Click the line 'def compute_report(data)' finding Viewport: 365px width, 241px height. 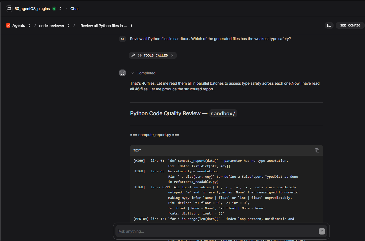tap(211, 161)
